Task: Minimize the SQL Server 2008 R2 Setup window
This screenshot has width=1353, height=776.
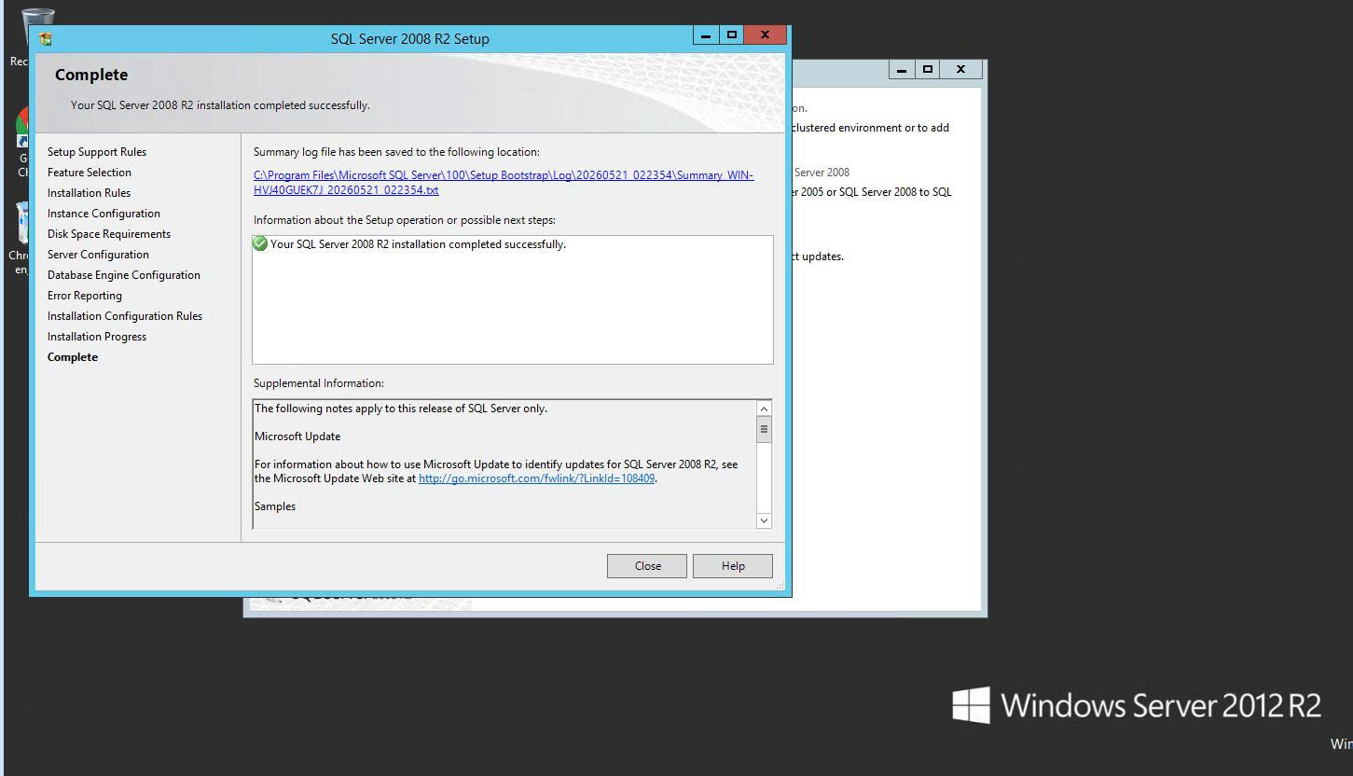Action: coord(706,35)
